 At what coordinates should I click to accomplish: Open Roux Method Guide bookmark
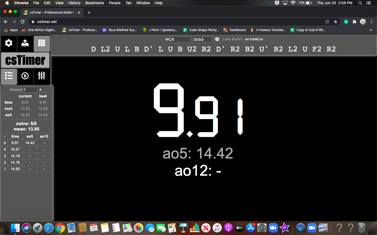tap(120, 30)
